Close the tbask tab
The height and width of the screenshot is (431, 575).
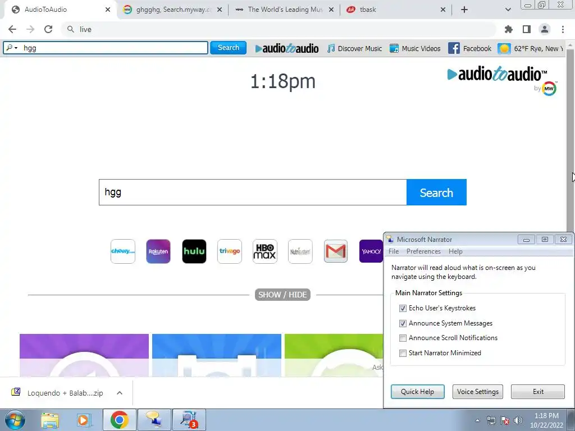(443, 10)
